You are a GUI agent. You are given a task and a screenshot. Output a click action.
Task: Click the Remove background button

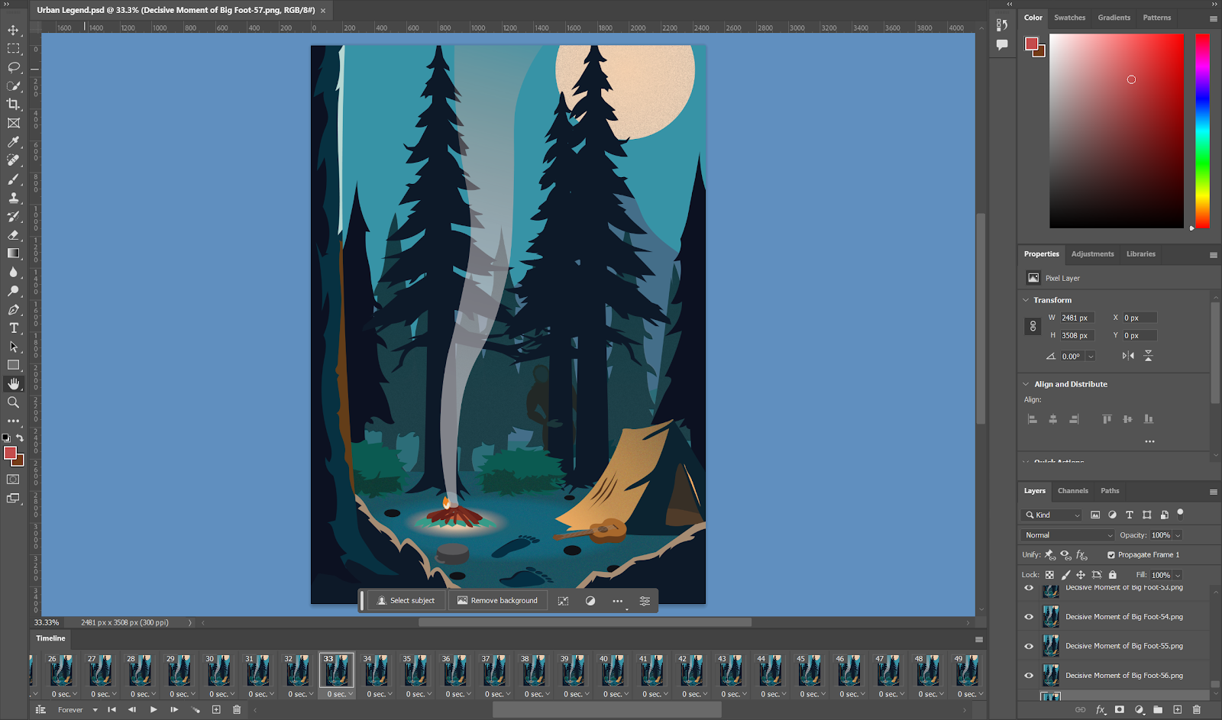[497, 601]
